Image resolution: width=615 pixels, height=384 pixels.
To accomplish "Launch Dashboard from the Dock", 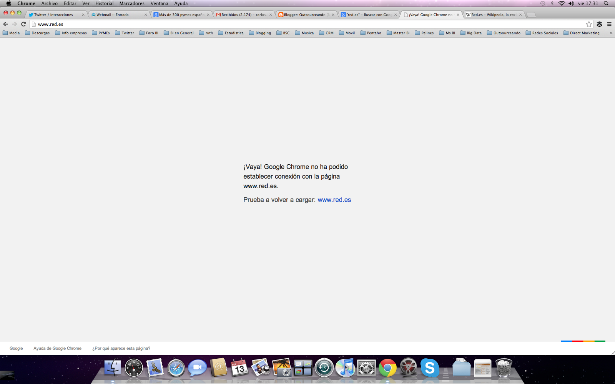I will pyautogui.click(x=134, y=368).
